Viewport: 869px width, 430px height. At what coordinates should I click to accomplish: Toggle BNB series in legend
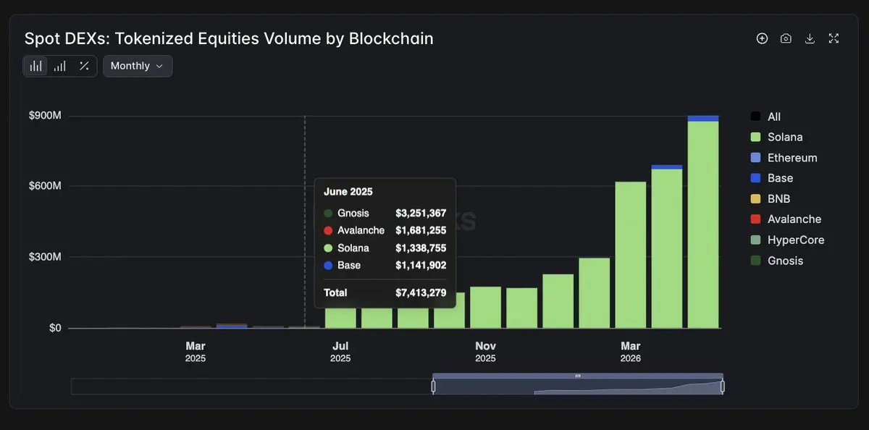[x=771, y=198]
